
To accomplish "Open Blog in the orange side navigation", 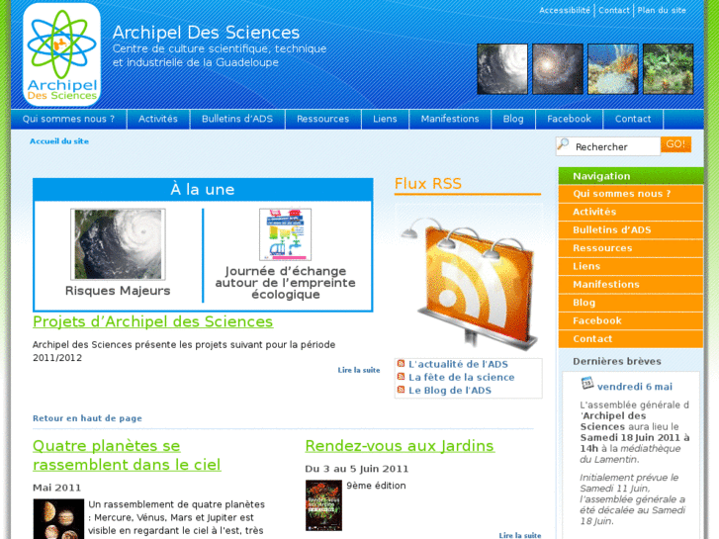I will [631, 303].
